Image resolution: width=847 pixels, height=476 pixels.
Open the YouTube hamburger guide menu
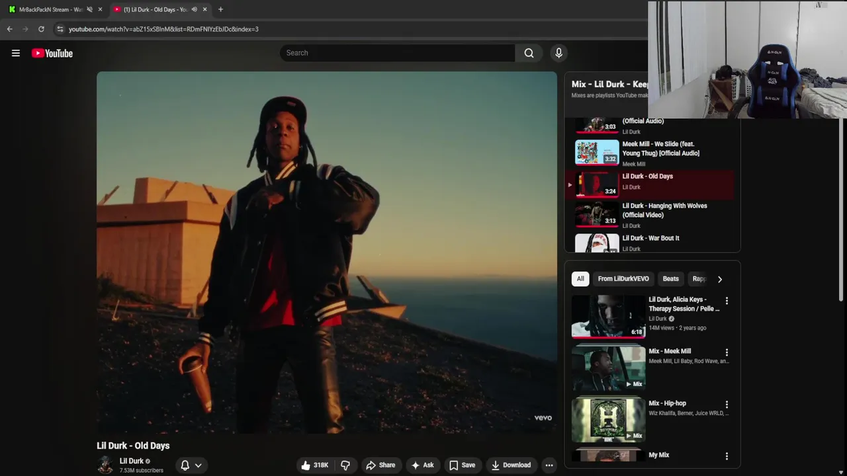(x=16, y=53)
